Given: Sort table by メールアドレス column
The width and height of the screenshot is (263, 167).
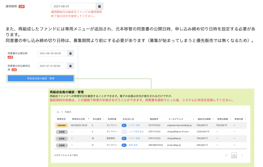Looking at the screenshot, I should (193, 119).
